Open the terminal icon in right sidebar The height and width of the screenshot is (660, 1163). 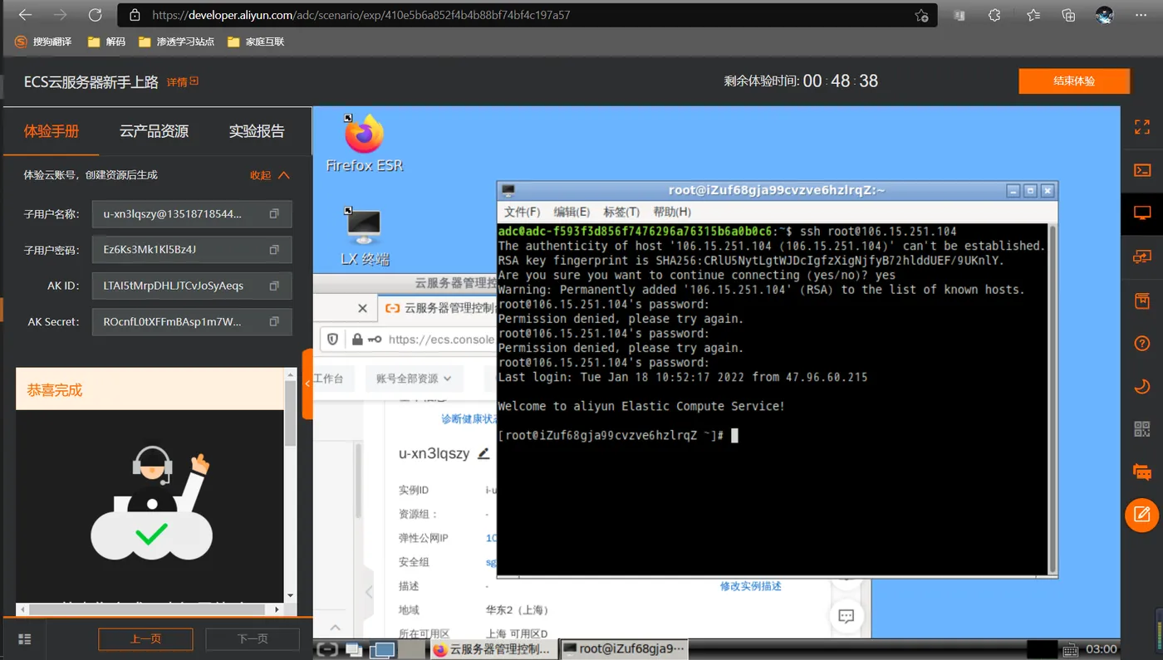pyautogui.click(x=1142, y=170)
